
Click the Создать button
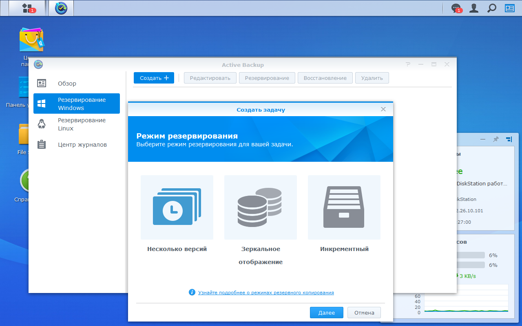(154, 78)
